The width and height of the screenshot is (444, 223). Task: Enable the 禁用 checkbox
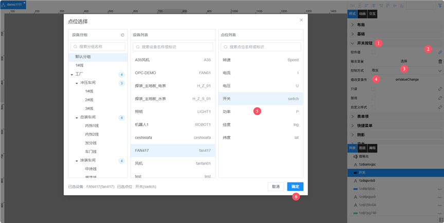tap(374, 98)
